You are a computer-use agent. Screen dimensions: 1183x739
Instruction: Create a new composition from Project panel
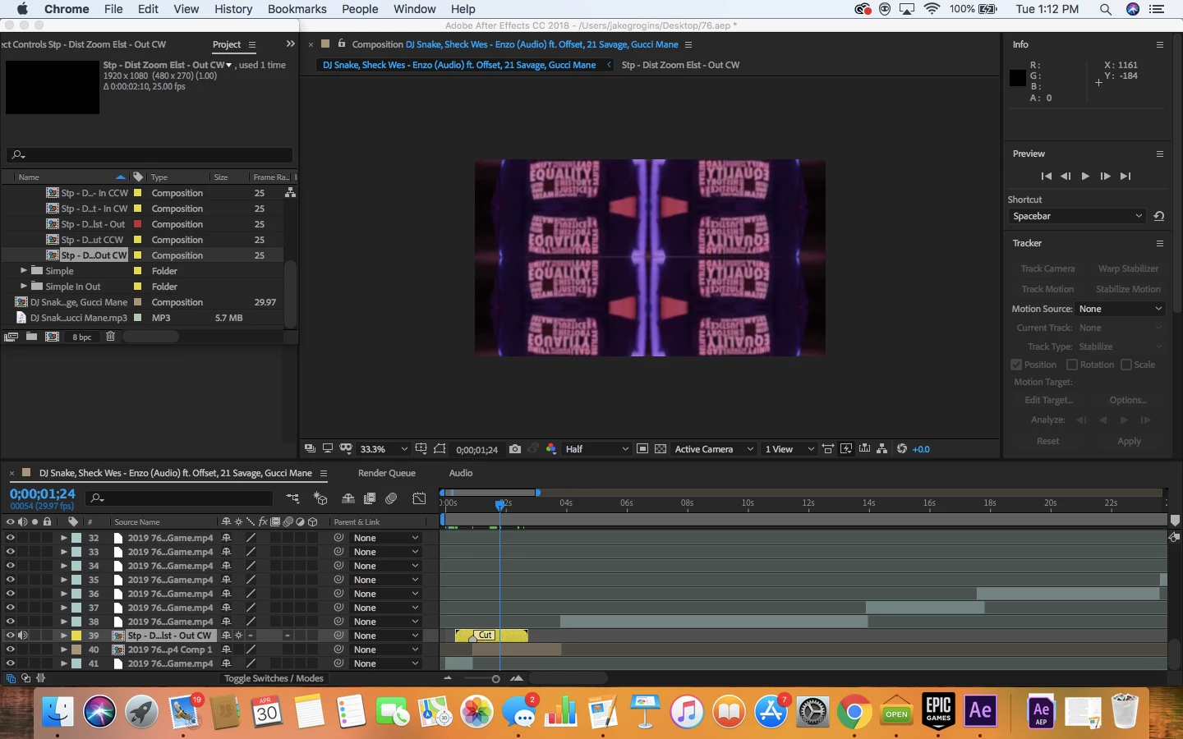pyautogui.click(x=52, y=337)
